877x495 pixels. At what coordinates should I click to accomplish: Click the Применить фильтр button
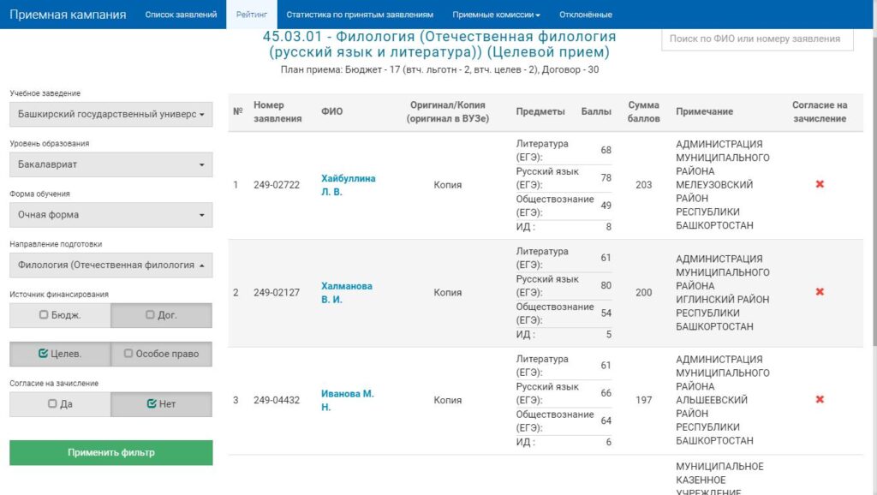111,452
